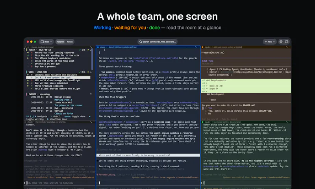Expand the Review today's schedule pane

coord(91,122)
